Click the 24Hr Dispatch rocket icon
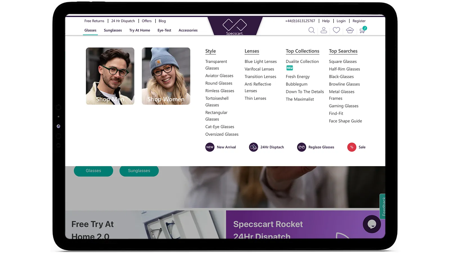The width and height of the screenshot is (450, 253). [253, 147]
